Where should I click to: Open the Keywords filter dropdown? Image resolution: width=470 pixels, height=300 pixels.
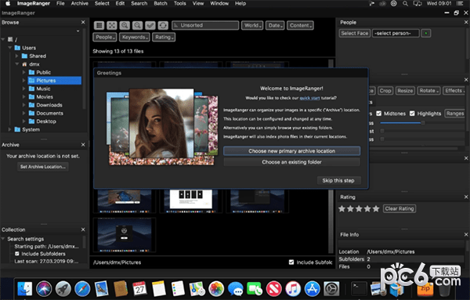(x=134, y=37)
